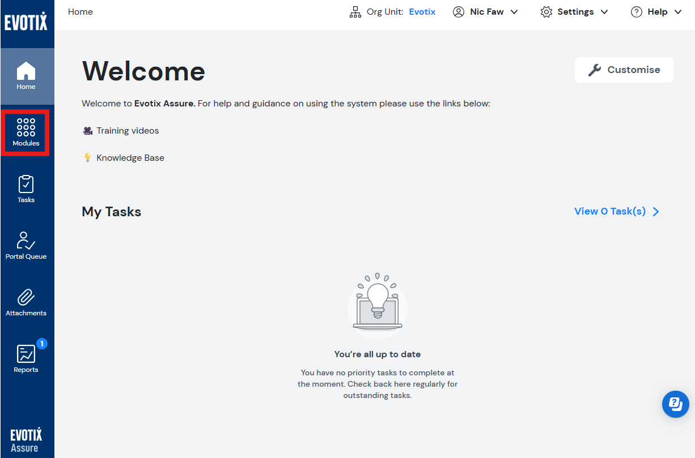Click the wrench icon on Customise
This screenshot has height=458, width=695.
pyautogui.click(x=595, y=70)
